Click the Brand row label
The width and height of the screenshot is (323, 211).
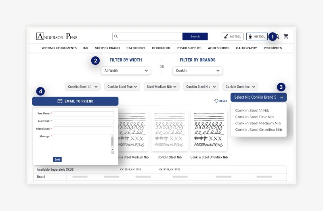pyautogui.click(x=41, y=177)
